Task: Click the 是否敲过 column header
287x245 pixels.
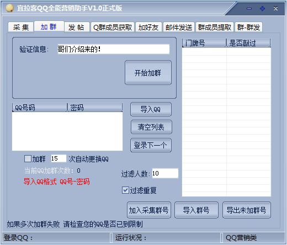Action: point(248,43)
